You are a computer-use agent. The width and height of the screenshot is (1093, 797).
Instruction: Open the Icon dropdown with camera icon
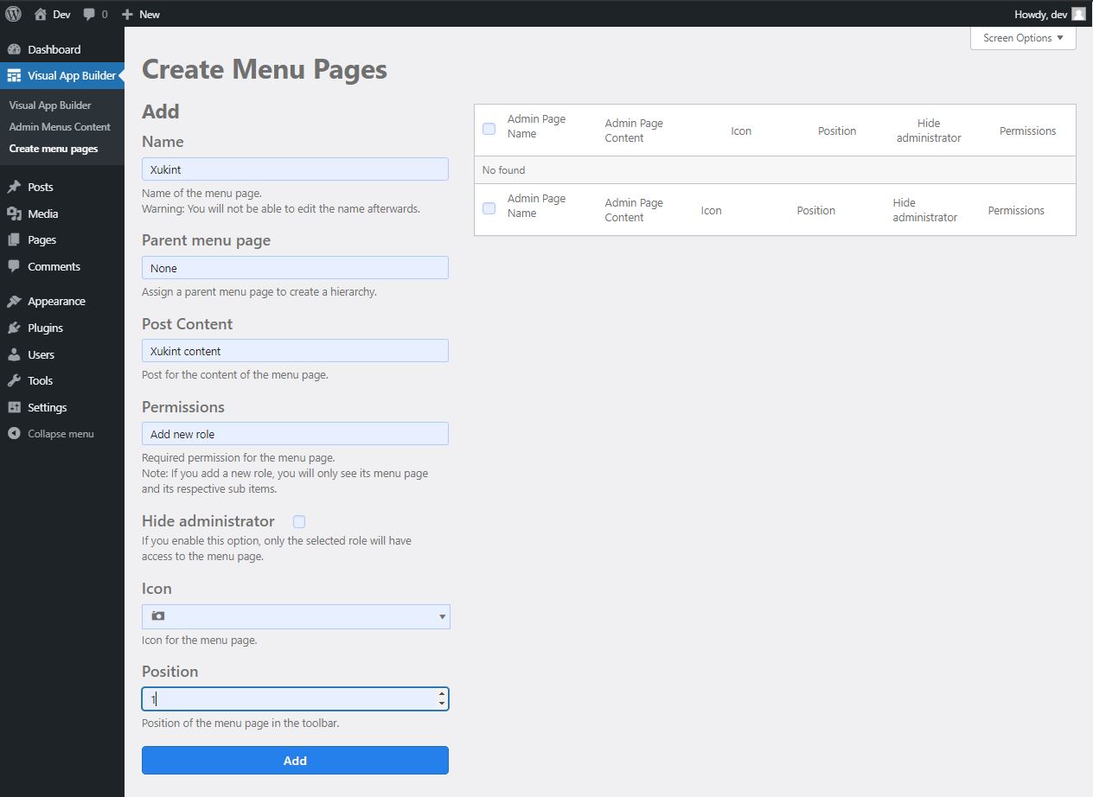(x=296, y=616)
